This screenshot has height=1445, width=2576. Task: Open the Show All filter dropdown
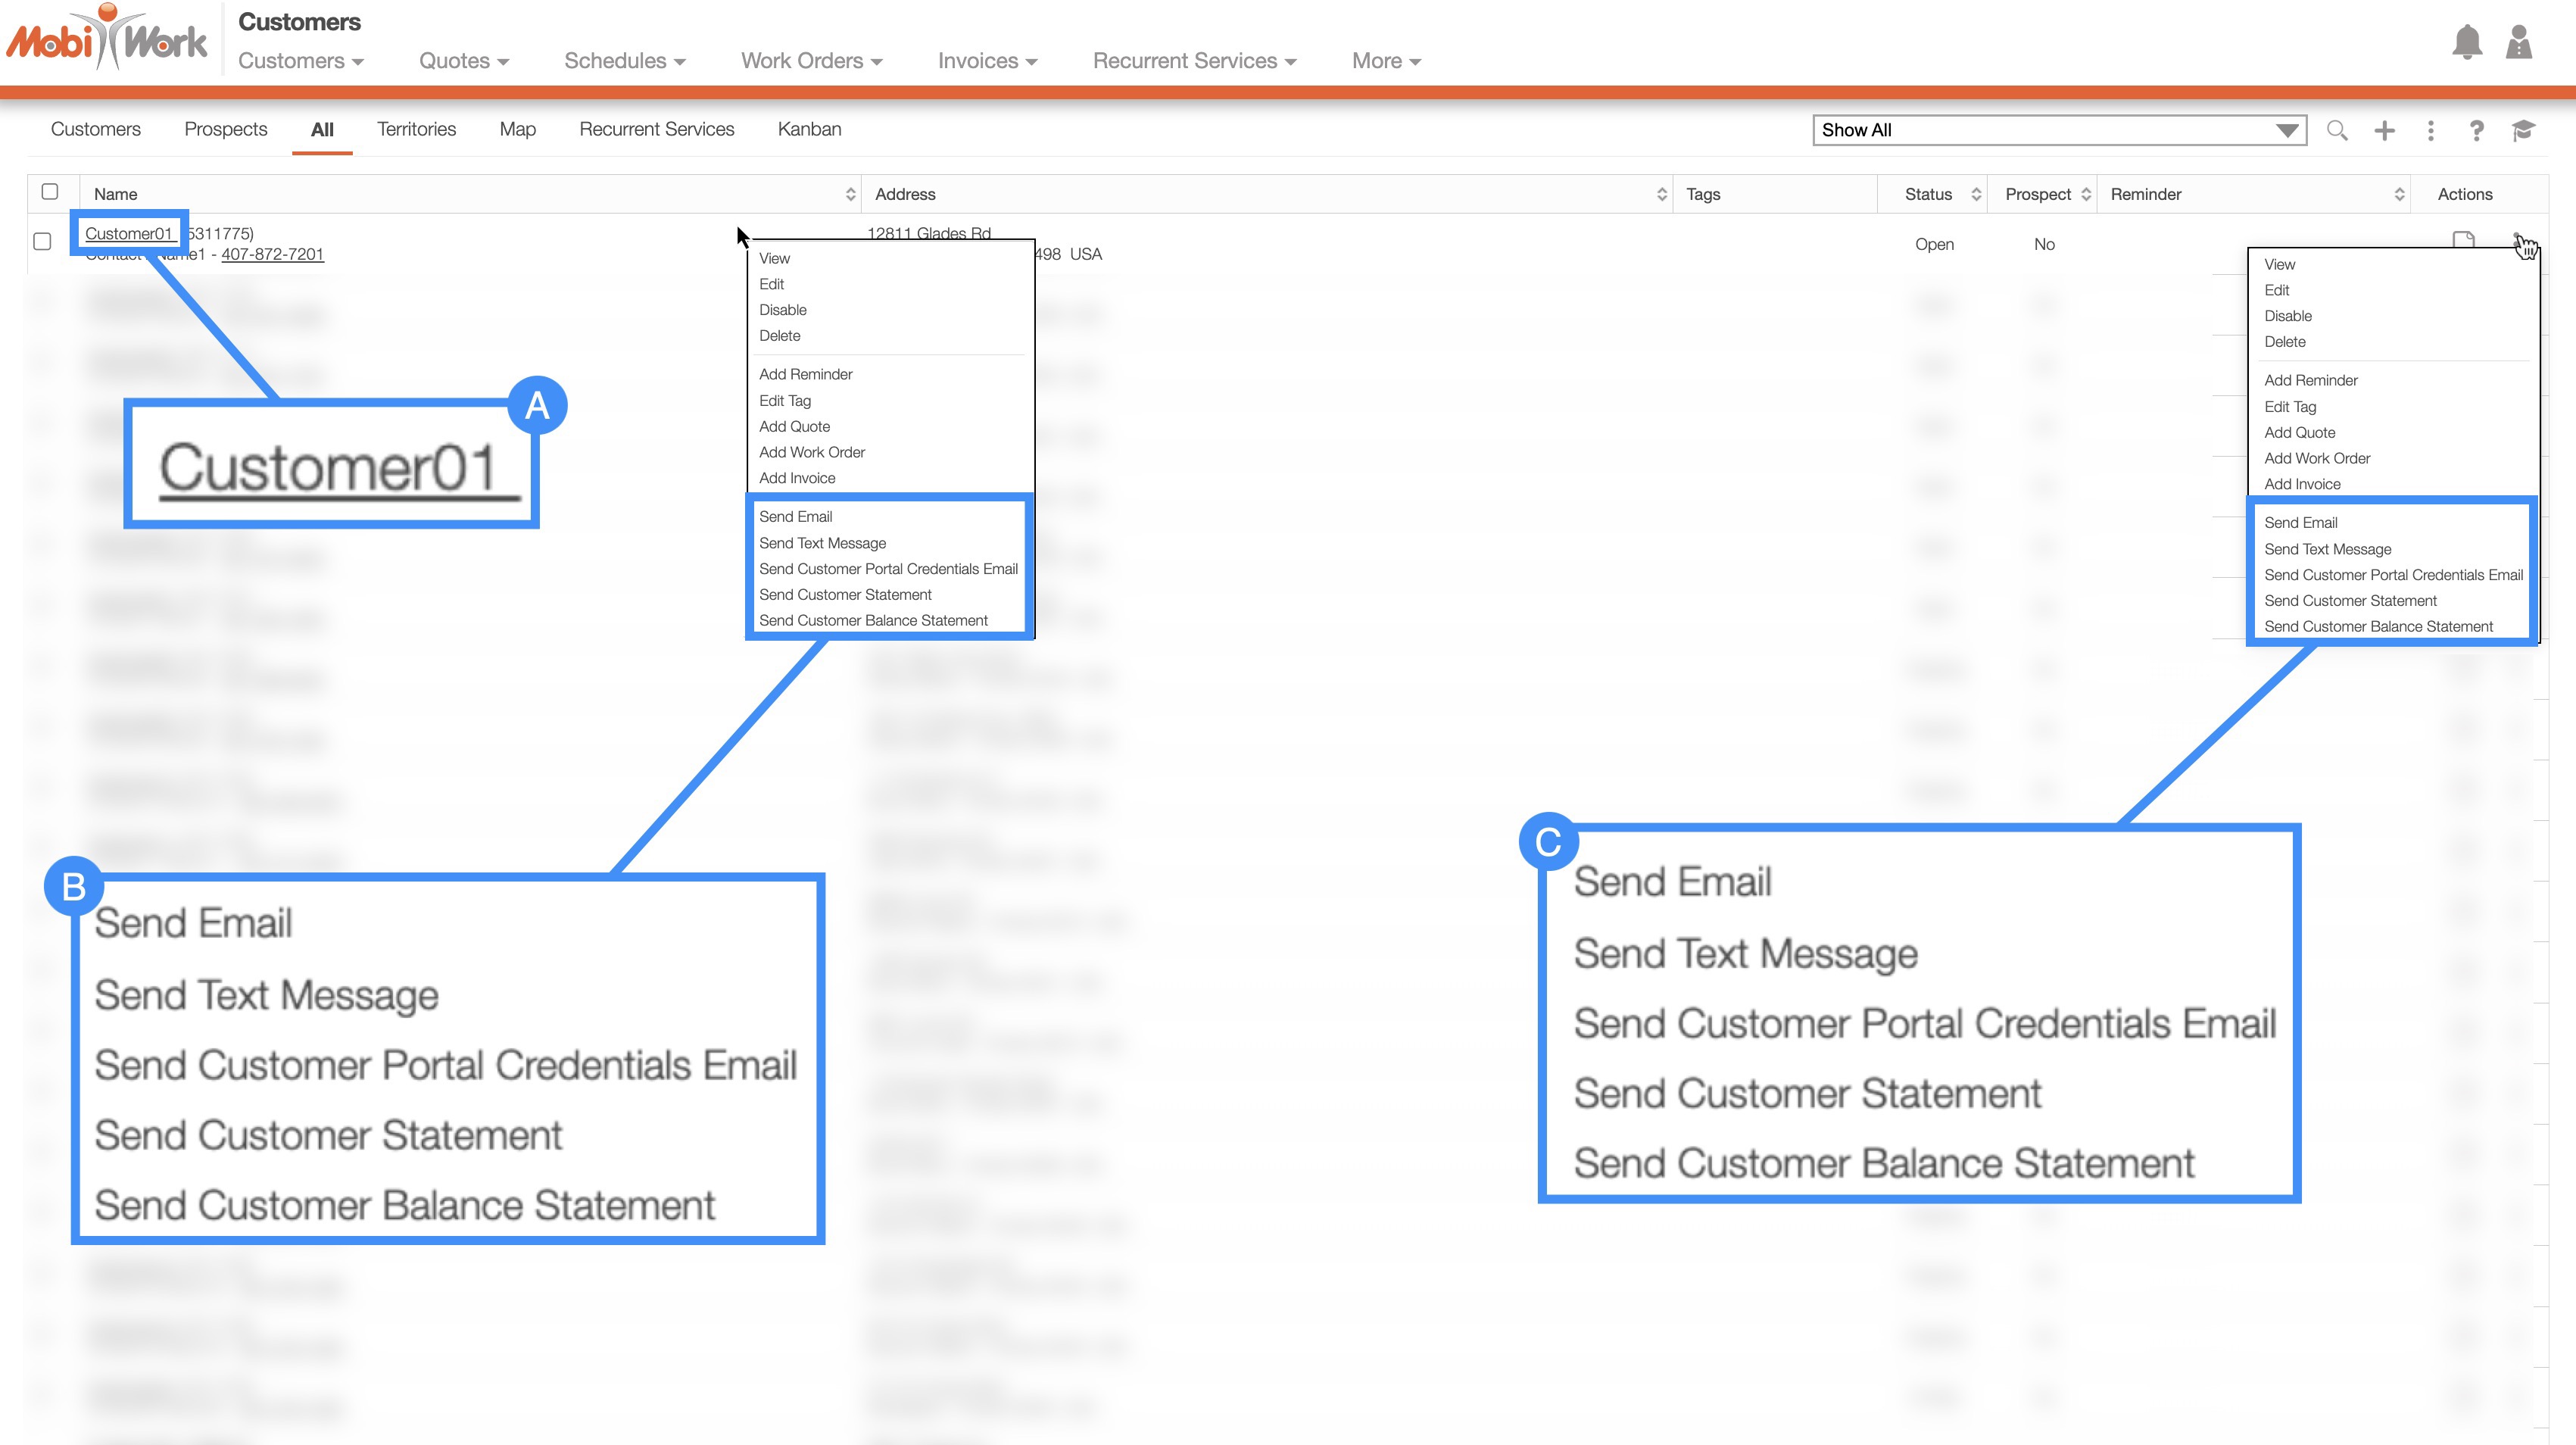click(x=2058, y=130)
